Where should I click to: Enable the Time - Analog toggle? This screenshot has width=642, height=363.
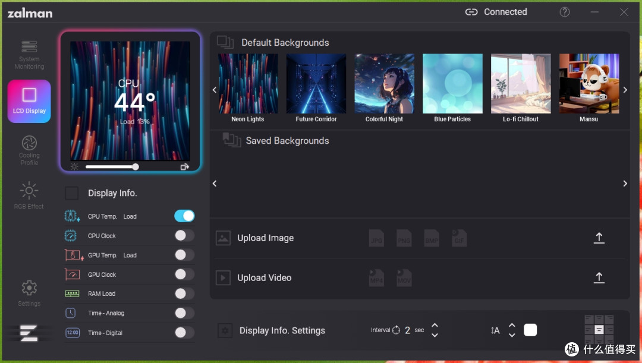click(184, 313)
